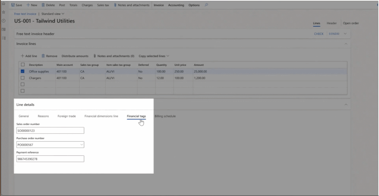Select the Financial tags tab
379x196 pixels.
pyautogui.click(x=136, y=116)
